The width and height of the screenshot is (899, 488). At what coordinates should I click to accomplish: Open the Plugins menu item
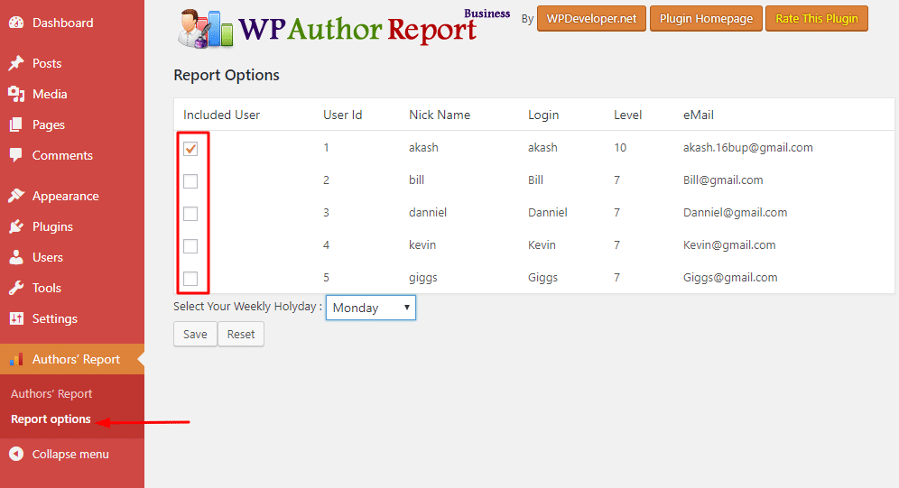[52, 226]
